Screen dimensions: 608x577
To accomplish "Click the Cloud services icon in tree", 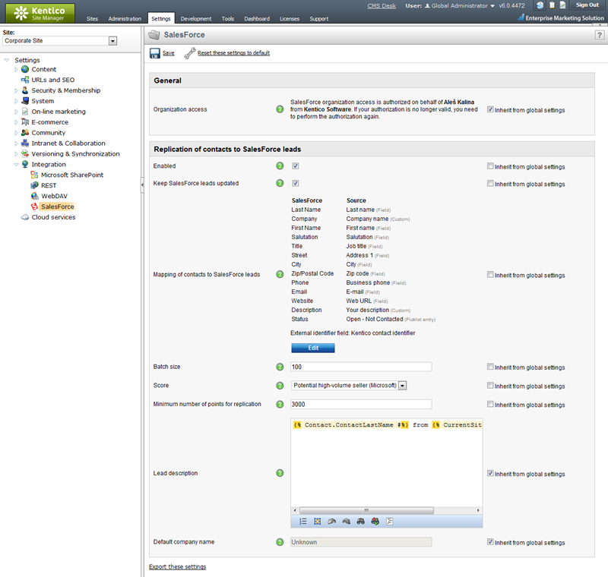I will tap(25, 217).
